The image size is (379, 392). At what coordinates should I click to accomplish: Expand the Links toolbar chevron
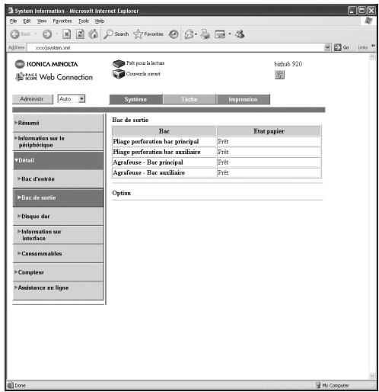(373, 46)
